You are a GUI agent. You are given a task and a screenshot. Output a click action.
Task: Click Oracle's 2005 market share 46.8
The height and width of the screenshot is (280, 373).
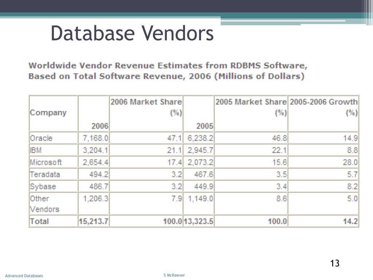point(279,138)
